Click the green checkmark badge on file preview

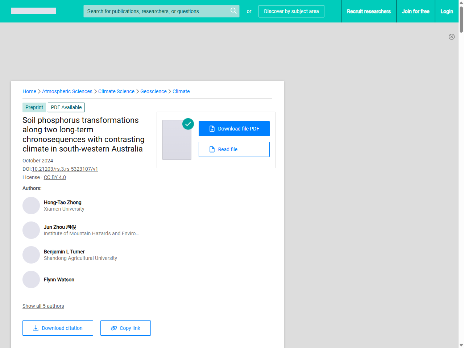(188, 124)
